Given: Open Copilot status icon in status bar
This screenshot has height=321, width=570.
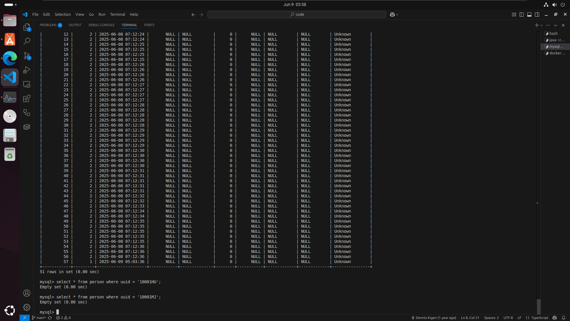Looking at the screenshot, I should [x=555, y=318].
